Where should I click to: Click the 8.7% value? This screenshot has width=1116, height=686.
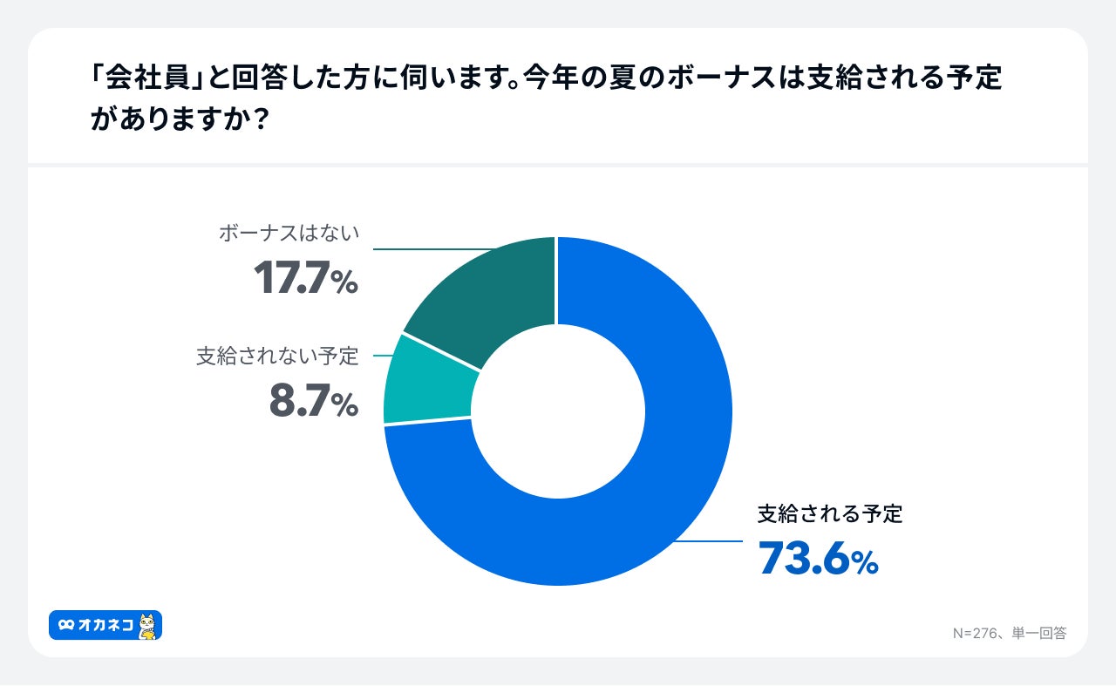pos(313,404)
